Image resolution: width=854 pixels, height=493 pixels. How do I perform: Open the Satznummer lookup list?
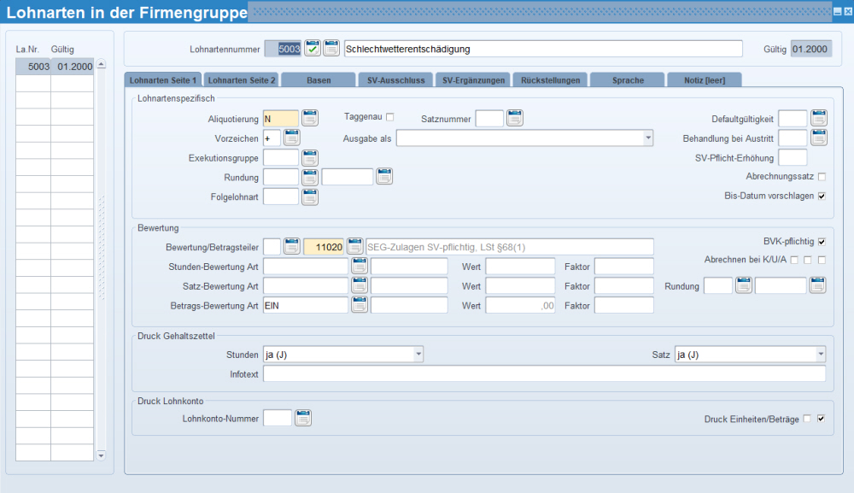coord(515,118)
